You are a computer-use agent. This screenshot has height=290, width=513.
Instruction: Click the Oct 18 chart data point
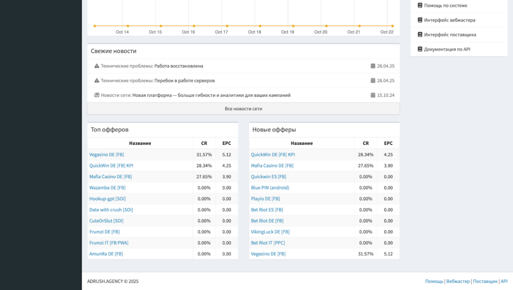pyautogui.click(x=260, y=26)
